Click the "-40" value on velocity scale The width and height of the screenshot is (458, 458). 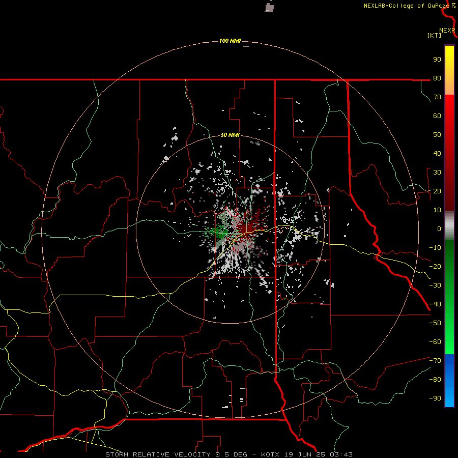coord(435,304)
